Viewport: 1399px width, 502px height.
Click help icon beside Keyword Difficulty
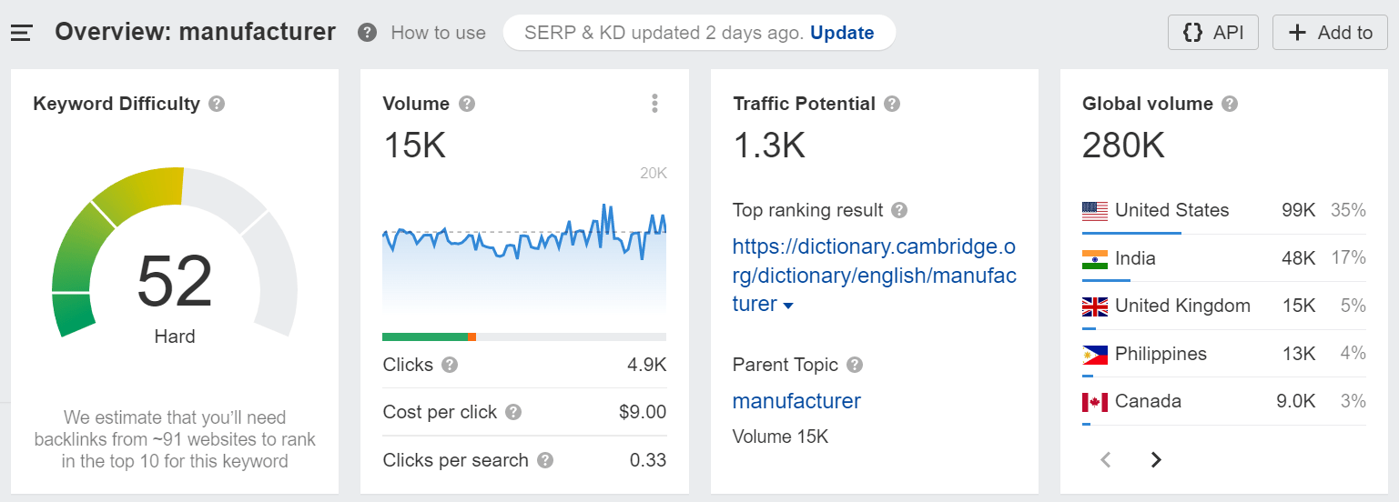217,104
